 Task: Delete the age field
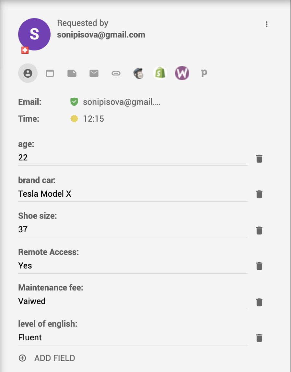click(259, 159)
